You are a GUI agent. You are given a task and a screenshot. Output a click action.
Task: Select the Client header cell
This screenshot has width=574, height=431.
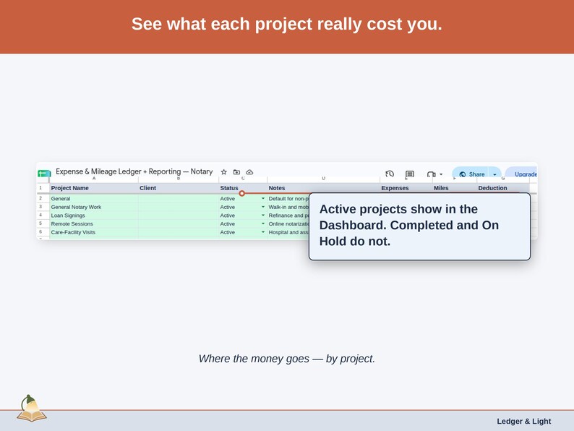click(179, 188)
